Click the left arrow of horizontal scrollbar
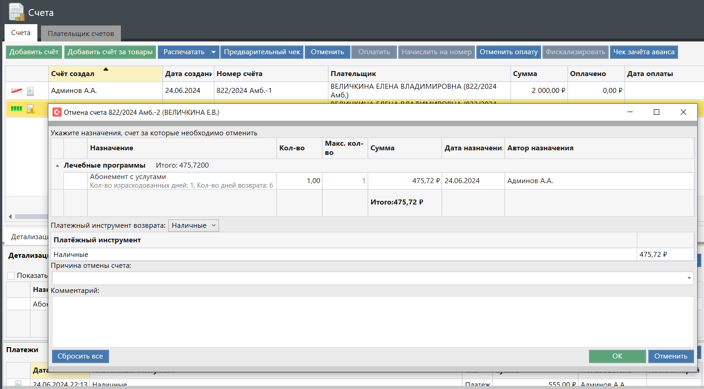Viewport: 704px width, 389px height. (x=10, y=217)
